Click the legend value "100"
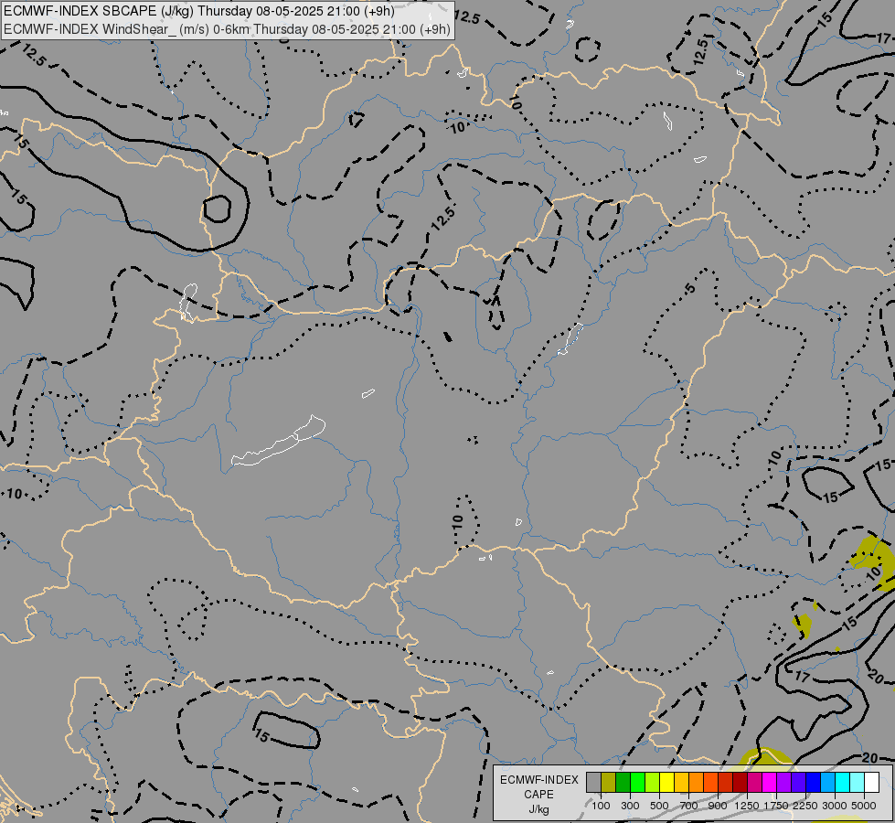This screenshot has height=823, width=895. pyautogui.click(x=601, y=806)
